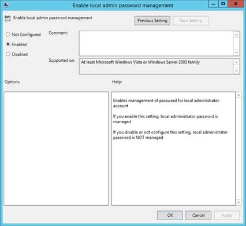Click the 'Comment:' label
Screen dimensions: 246x226
coord(58,33)
